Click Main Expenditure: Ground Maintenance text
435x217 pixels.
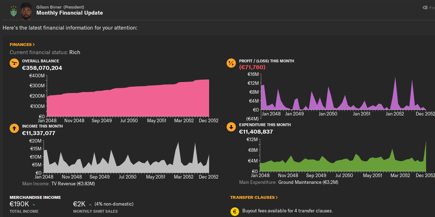click(x=289, y=182)
